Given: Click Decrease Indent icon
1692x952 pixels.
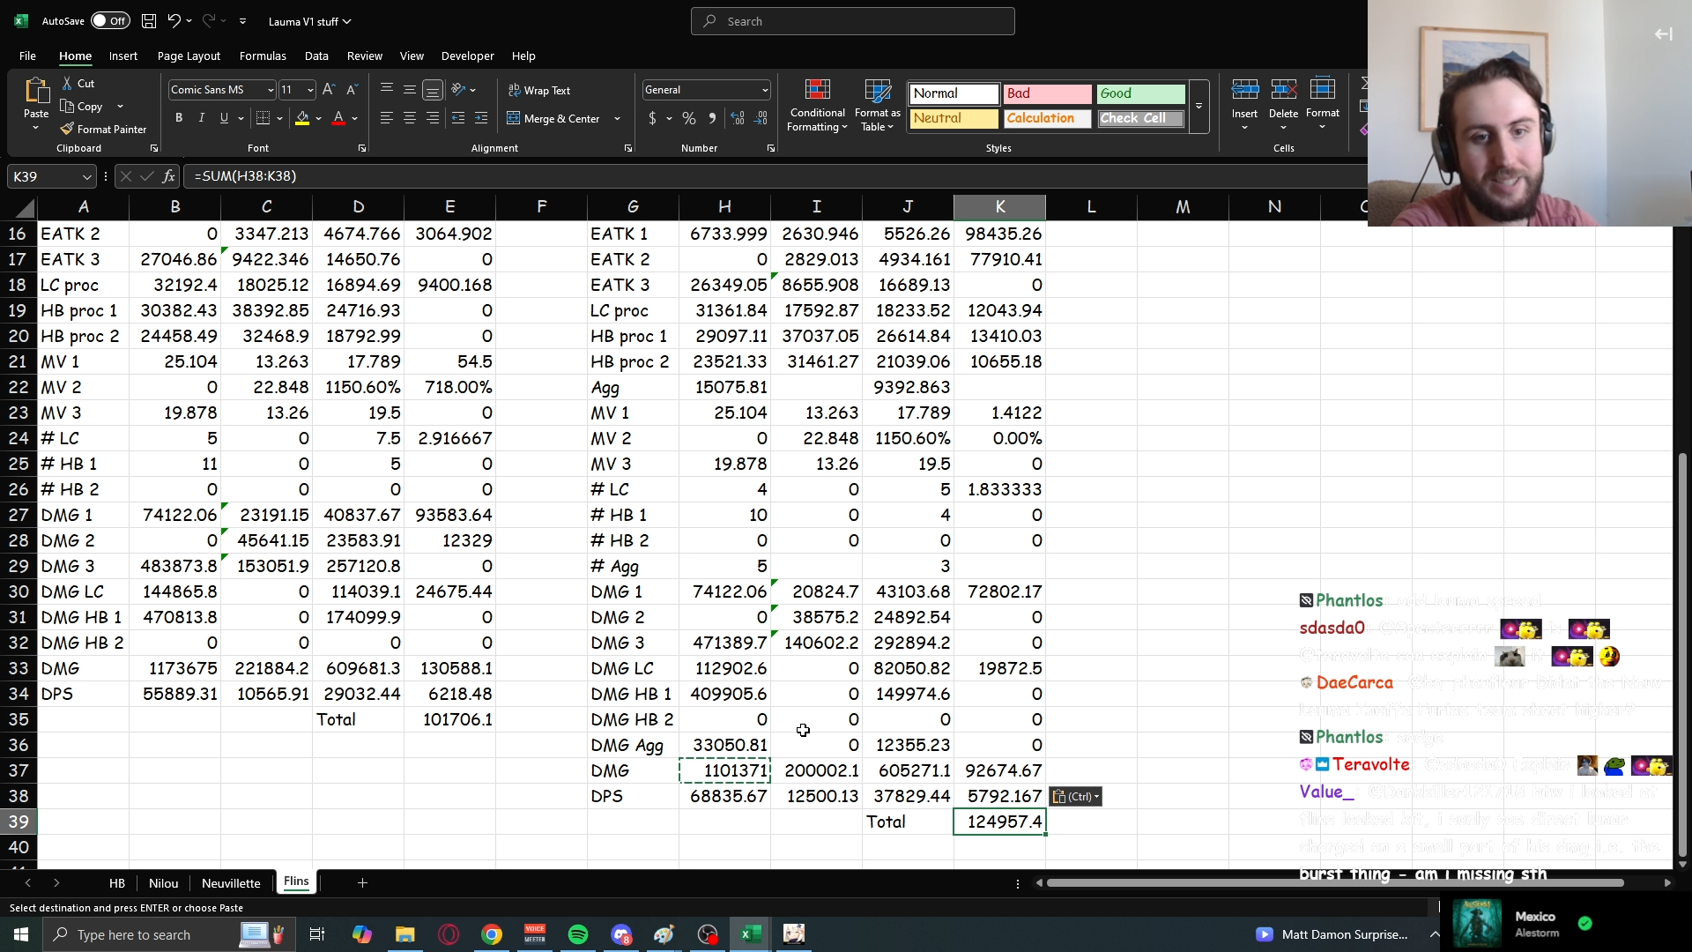Looking at the screenshot, I should tap(458, 118).
